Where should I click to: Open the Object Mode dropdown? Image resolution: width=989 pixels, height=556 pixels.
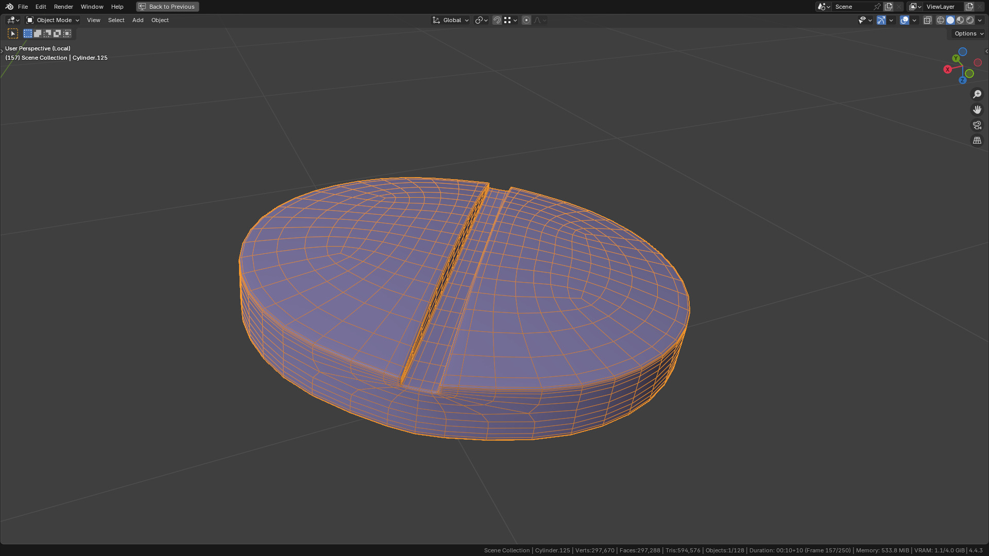(53, 20)
